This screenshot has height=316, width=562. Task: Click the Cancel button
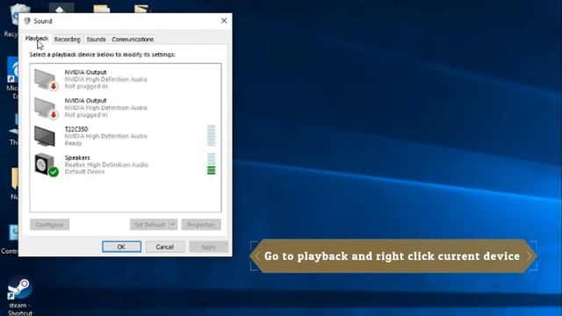(x=165, y=247)
